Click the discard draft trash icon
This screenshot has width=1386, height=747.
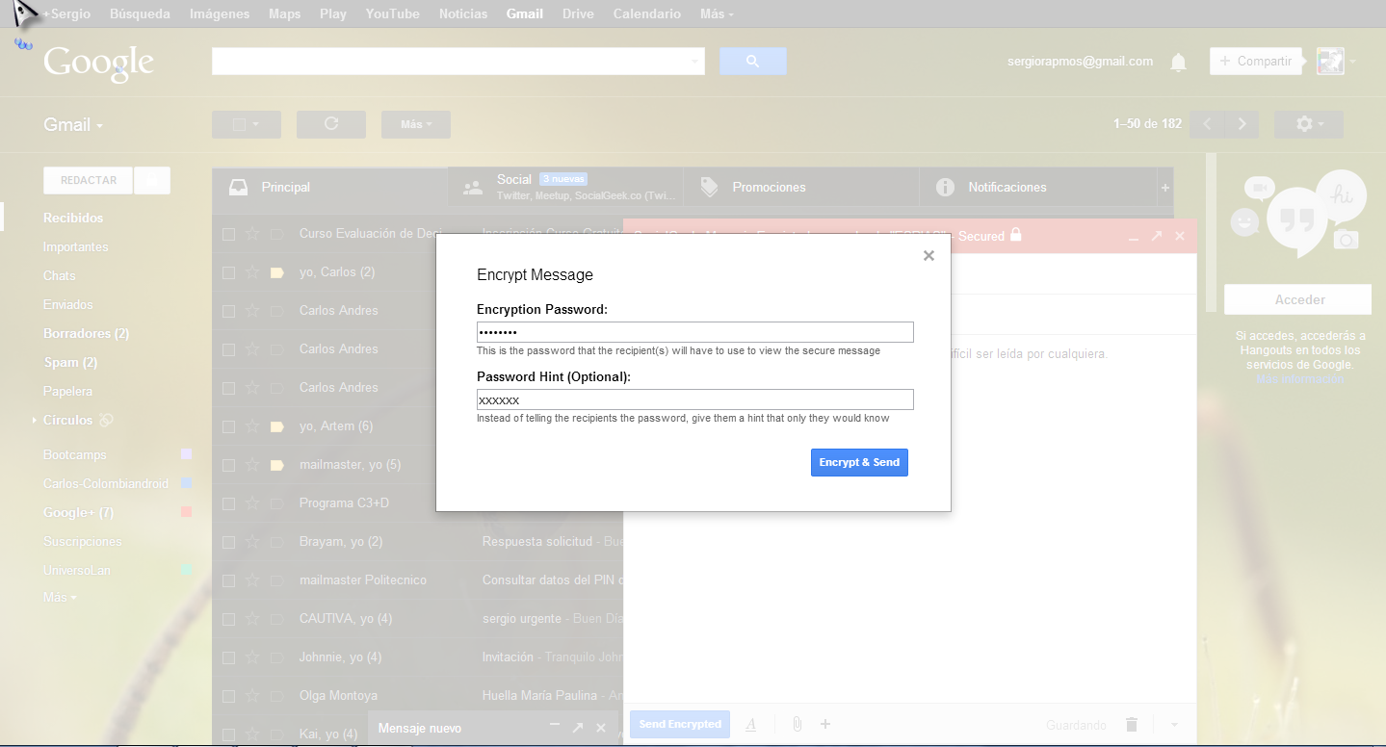click(x=1132, y=725)
